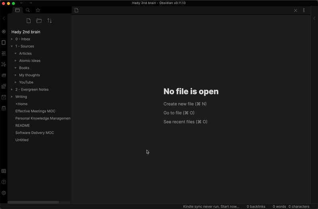This screenshot has height=209, width=318.
Task: Click the file explorer horizontal scrollbar
Action: coord(33,202)
